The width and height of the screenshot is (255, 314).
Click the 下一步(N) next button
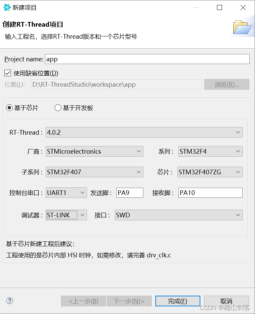tap(129, 301)
